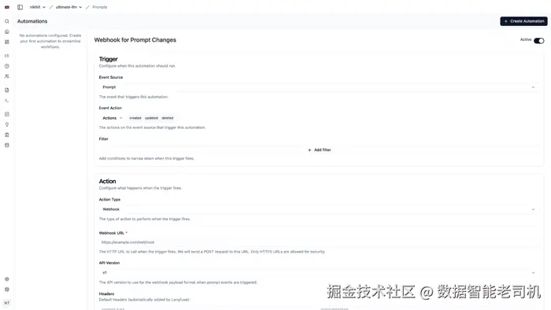Toggle the Active automation switch
The width and height of the screenshot is (551, 310).
pos(538,41)
